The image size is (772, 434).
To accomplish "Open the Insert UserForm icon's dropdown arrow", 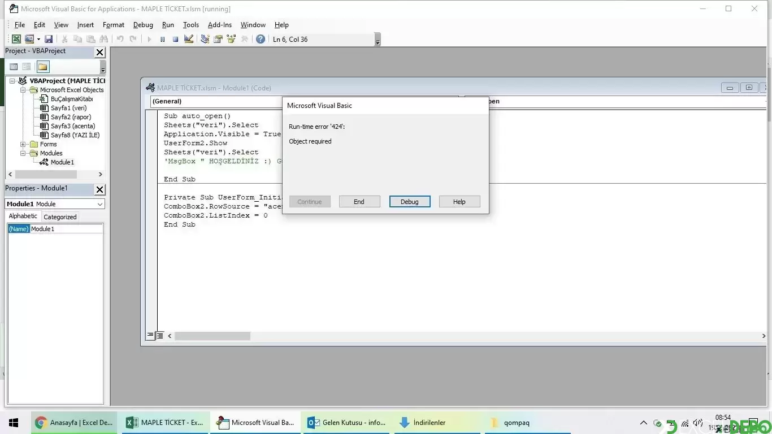I will coord(38,39).
